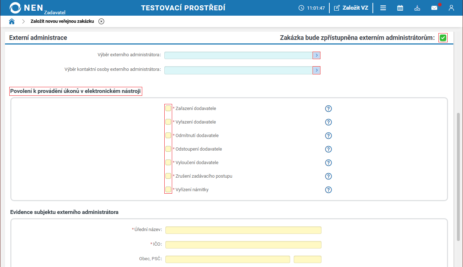Close the Založit novou veřejnou zakázku tab
Image resolution: width=463 pixels, height=267 pixels.
101,21
